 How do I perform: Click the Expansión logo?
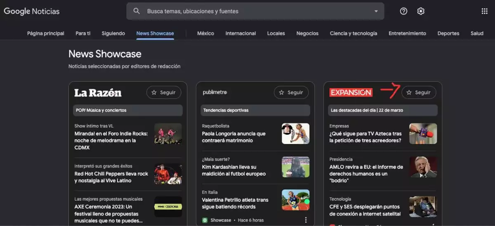click(x=351, y=92)
